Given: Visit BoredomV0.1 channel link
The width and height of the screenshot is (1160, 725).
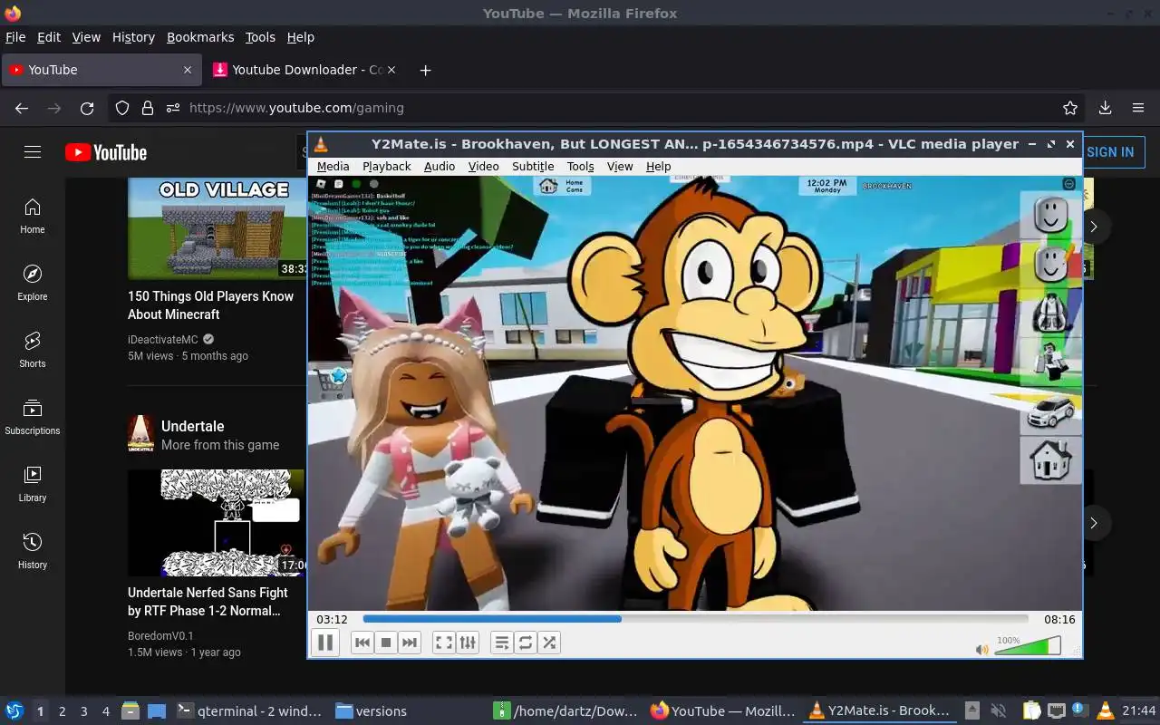Looking at the screenshot, I should [160, 636].
